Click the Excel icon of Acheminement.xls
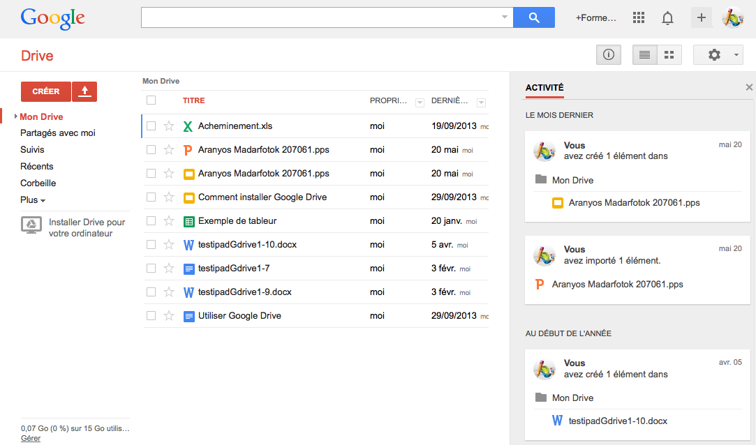This screenshot has height=445, width=756. click(x=188, y=126)
